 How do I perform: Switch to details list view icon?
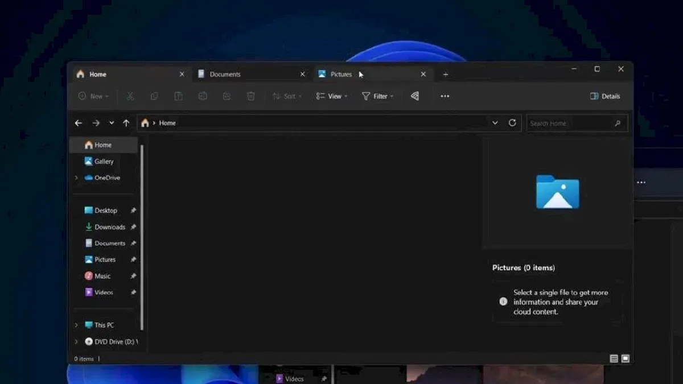(x=614, y=359)
